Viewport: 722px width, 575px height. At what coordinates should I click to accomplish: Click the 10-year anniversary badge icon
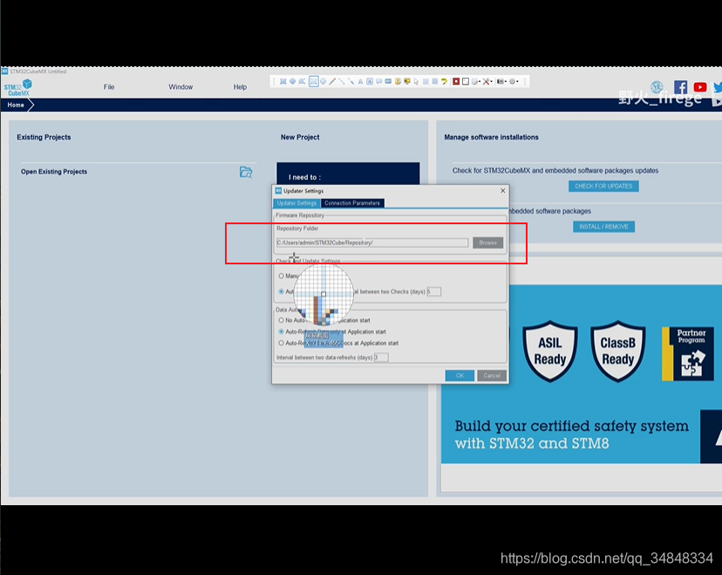(657, 86)
